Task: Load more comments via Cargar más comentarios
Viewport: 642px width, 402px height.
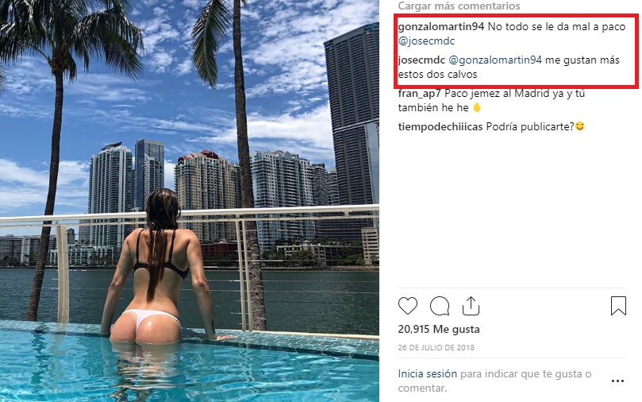Action: [x=459, y=6]
